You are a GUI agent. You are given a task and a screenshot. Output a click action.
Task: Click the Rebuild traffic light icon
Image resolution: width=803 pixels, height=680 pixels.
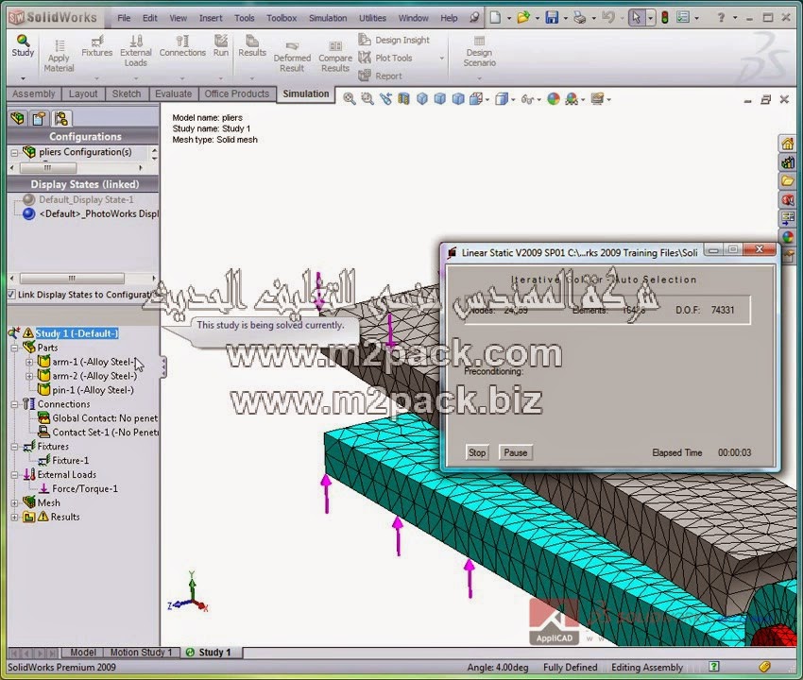tap(665, 18)
